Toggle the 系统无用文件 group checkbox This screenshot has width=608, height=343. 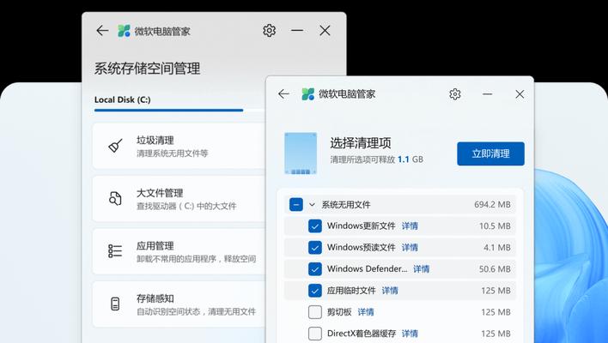click(296, 204)
